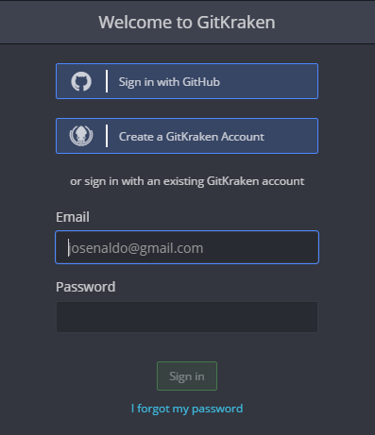Image resolution: width=375 pixels, height=435 pixels.
Task: Click the word Account in second button
Action: (243, 137)
